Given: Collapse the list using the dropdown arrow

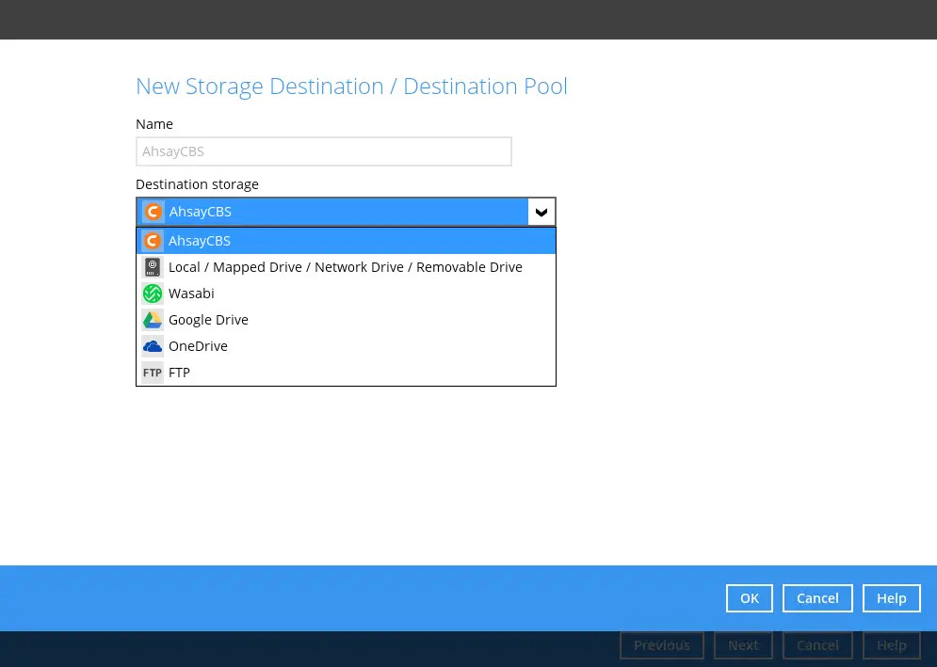Looking at the screenshot, I should coord(541,212).
